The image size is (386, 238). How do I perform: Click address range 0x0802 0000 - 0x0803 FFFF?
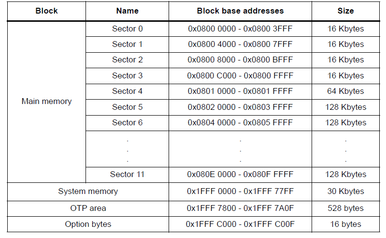pos(240,107)
